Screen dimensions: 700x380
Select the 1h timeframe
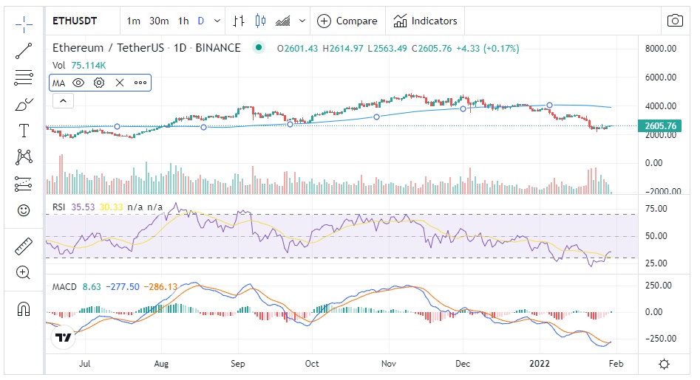click(183, 21)
